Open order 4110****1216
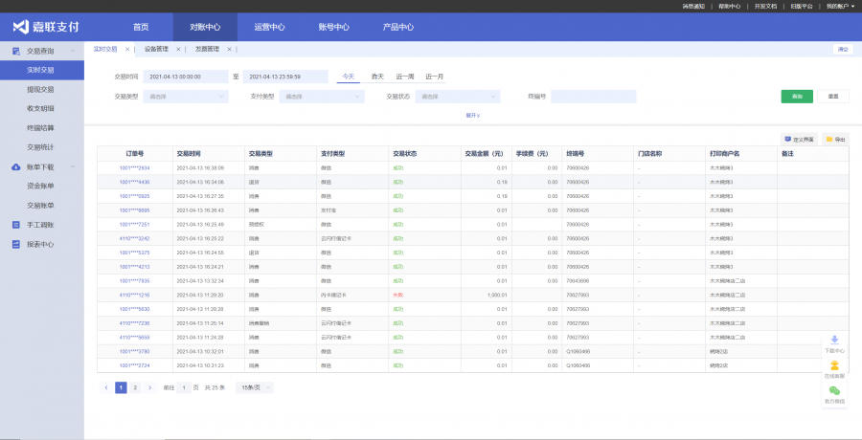Screen dimensions: 862x440 135,295
